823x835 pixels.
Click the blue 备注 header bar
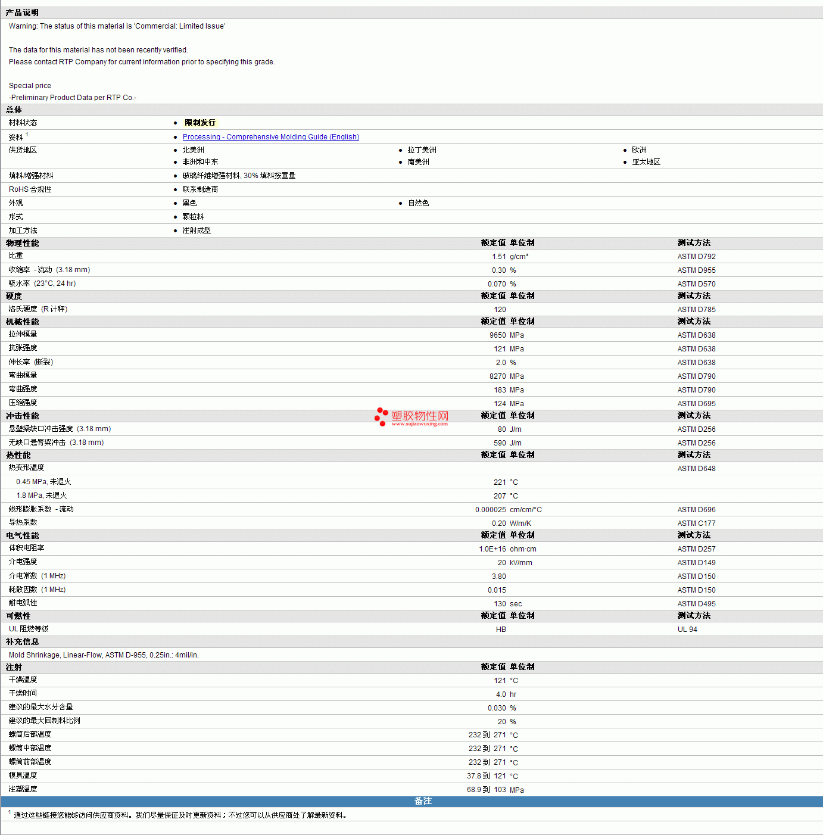pos(423,802)
